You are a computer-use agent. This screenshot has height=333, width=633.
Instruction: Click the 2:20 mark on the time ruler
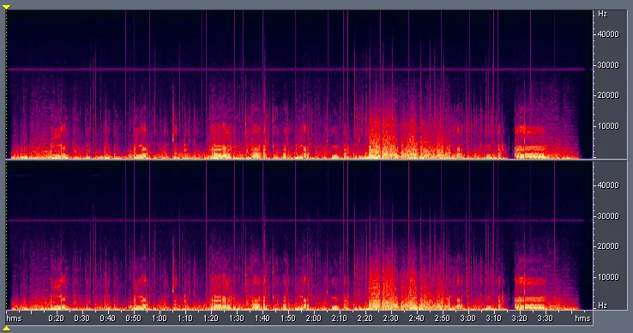click(x=365, y=318)
